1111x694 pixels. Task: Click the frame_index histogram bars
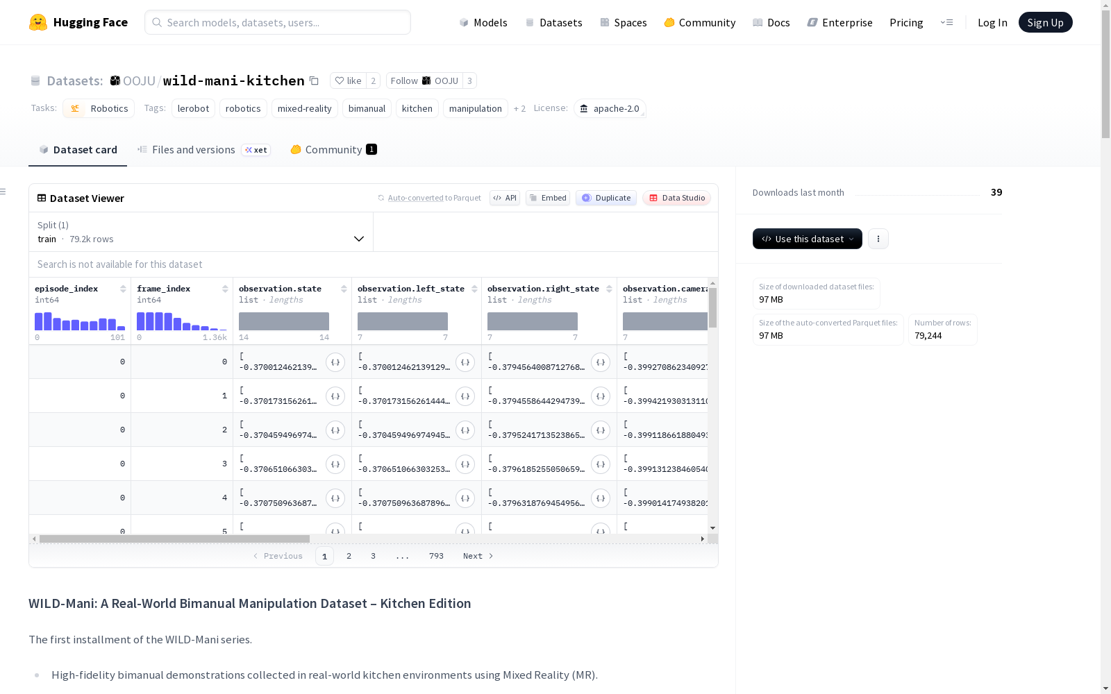(182, 321)
